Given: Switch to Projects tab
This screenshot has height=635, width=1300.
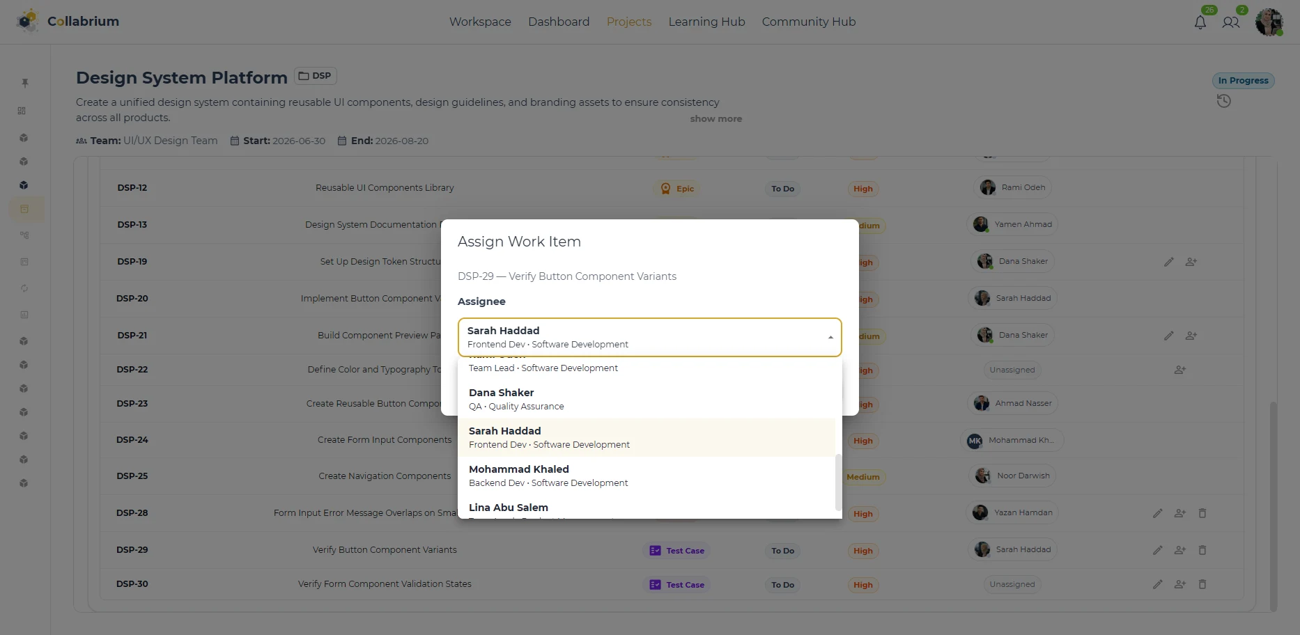Looking at the screenshot, I should (629, 22).
